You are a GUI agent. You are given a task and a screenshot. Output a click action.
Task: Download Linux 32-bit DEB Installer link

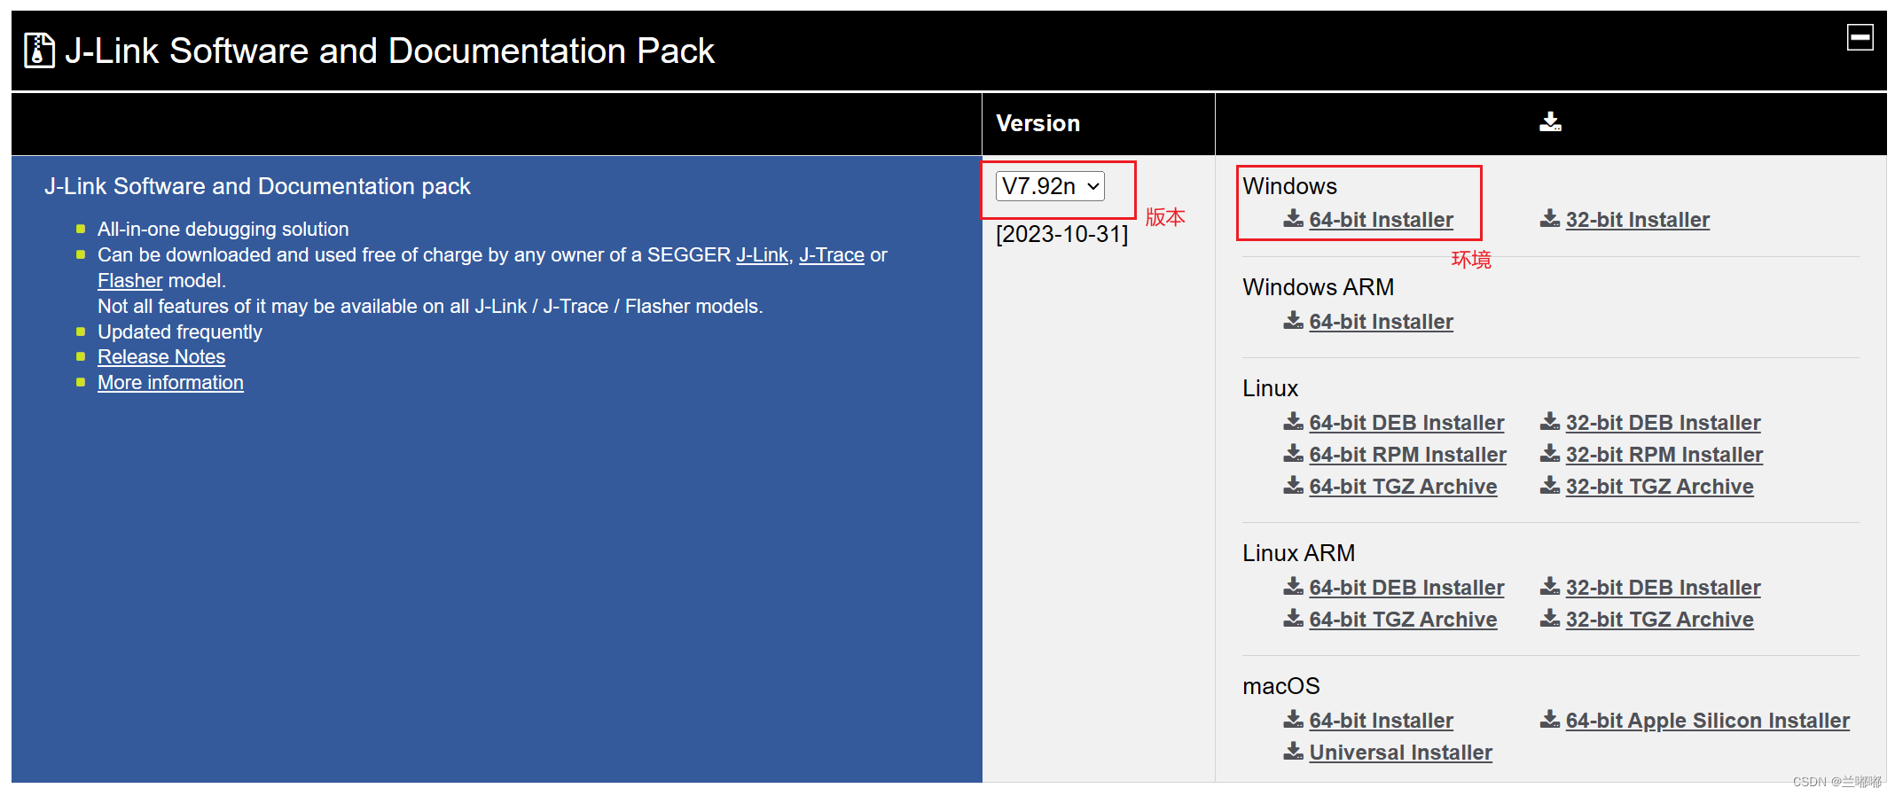tap(1663, 423)
